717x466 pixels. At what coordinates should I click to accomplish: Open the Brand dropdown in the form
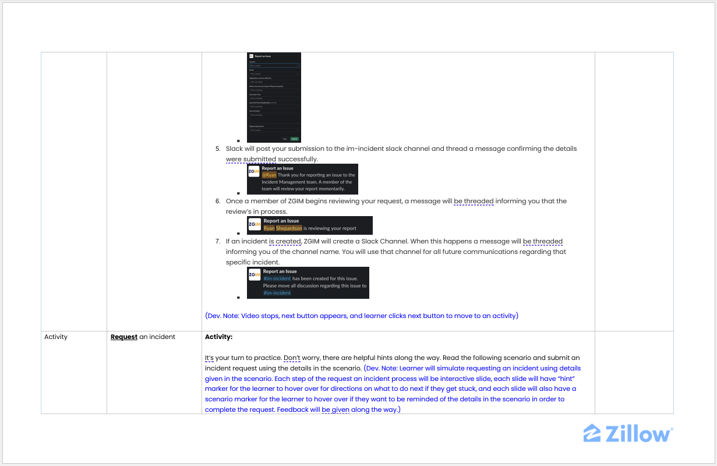click(x=274, y=73)
